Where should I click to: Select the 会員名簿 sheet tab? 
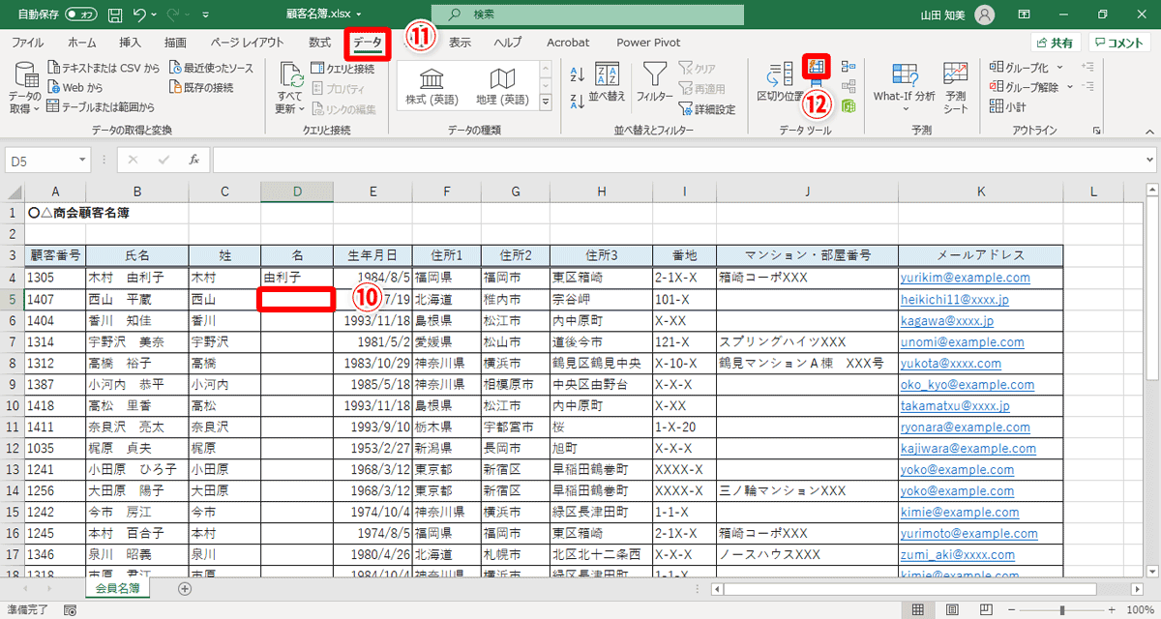pyautogui.click(x=116, y=587)
